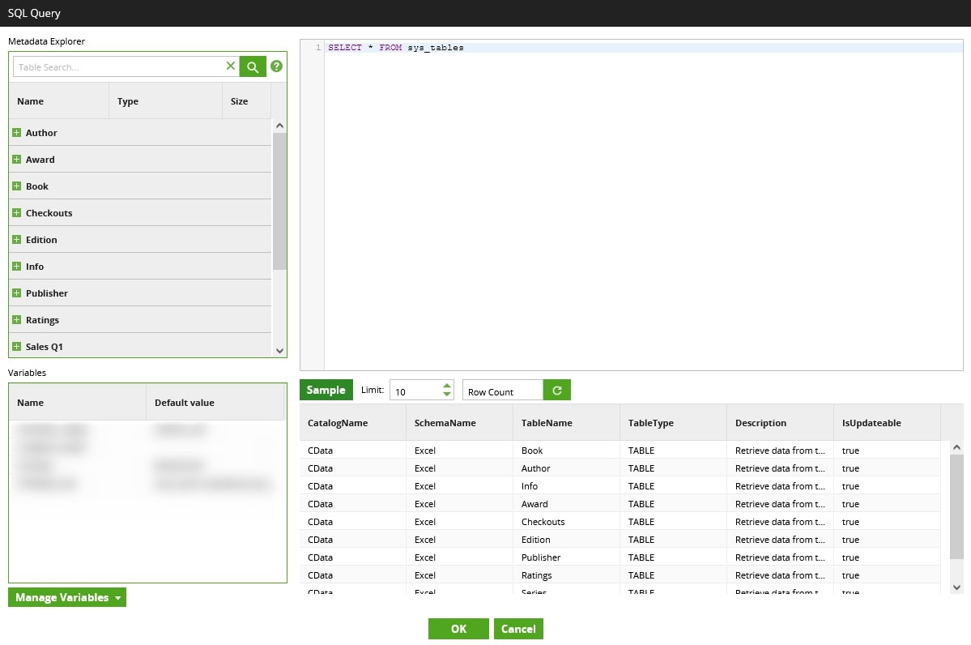Viewport: 971px width, 645px height.
Task: Click metadata explorer scrollbar up arrow
Action: [x=279, y=126]
